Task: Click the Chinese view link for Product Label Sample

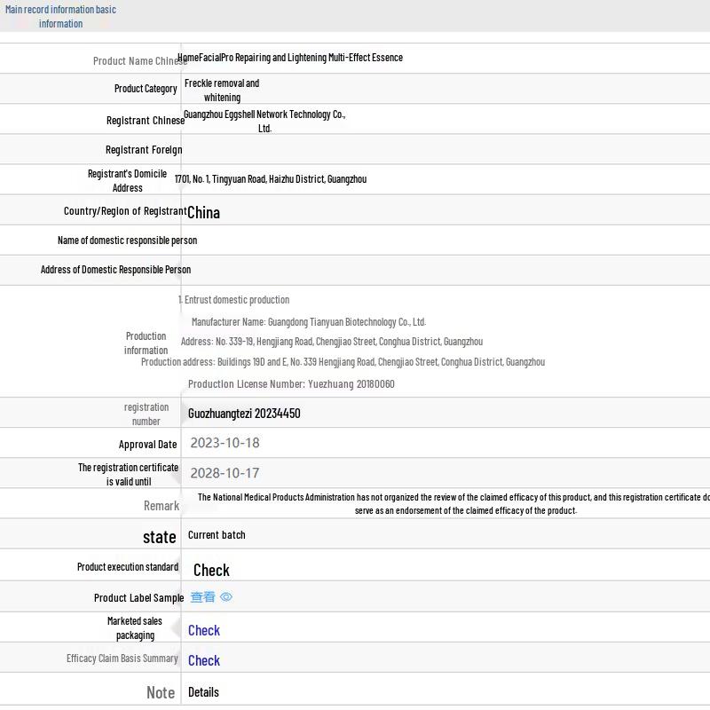Action: (202, 596)
